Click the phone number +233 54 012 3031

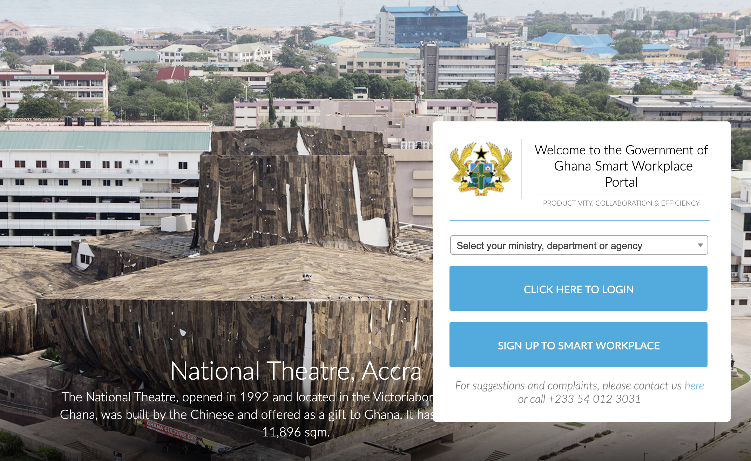(x=594, y=399)
